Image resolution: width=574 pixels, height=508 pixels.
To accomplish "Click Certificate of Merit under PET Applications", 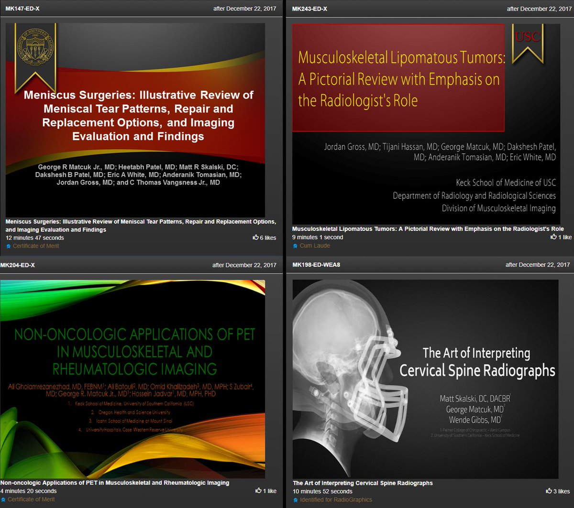I will [x=31, y=499].
